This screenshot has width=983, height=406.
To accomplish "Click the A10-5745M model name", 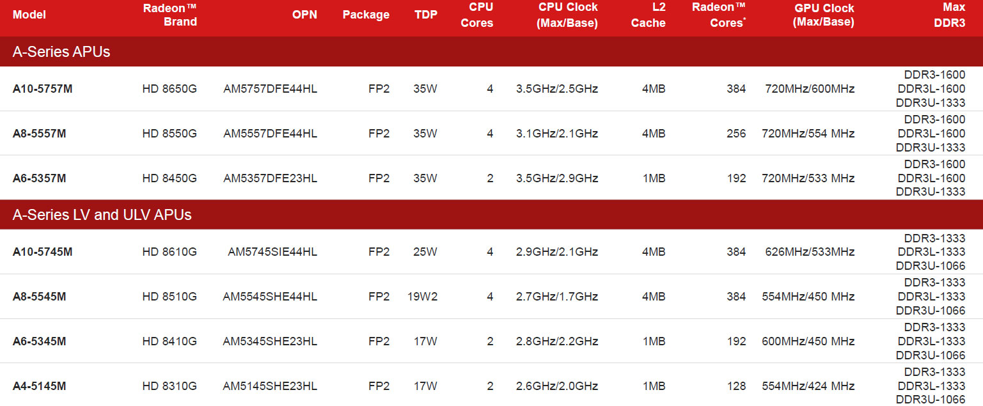I will [x=43, y=252].
